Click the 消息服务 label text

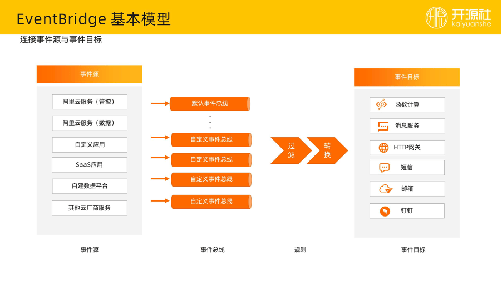[407, 126]
